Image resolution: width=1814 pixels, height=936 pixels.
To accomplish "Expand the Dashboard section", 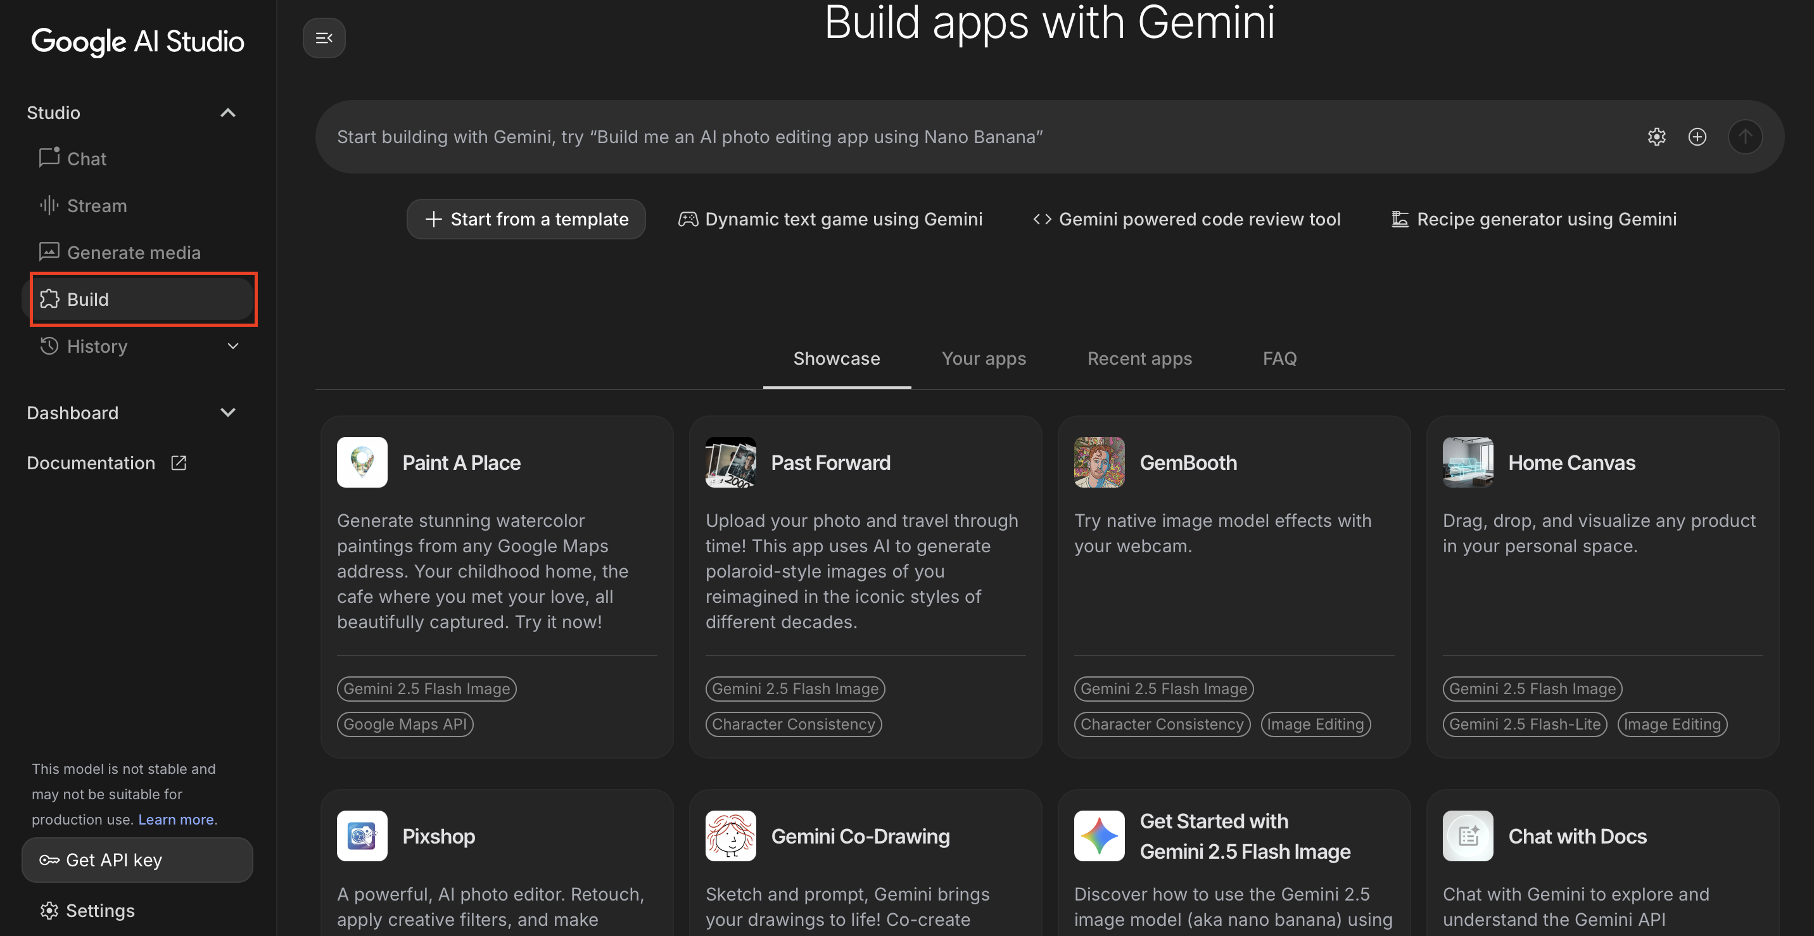I will (227, 413).
